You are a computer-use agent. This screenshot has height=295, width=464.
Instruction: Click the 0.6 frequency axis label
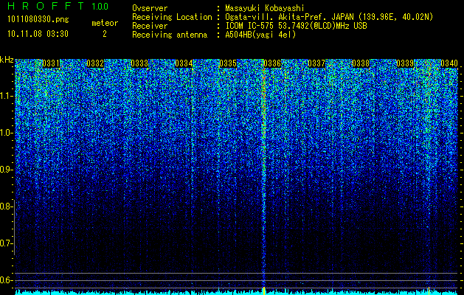click(5, 280)
